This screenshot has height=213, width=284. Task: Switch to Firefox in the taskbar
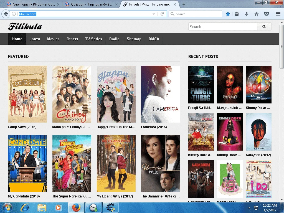pos(76,207)
